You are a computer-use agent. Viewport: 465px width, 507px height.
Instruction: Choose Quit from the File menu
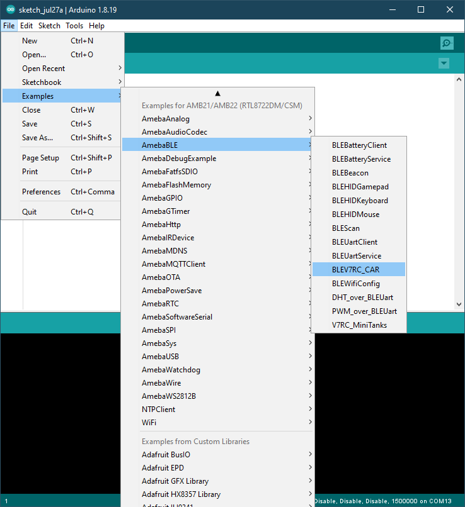coord(62,212)
